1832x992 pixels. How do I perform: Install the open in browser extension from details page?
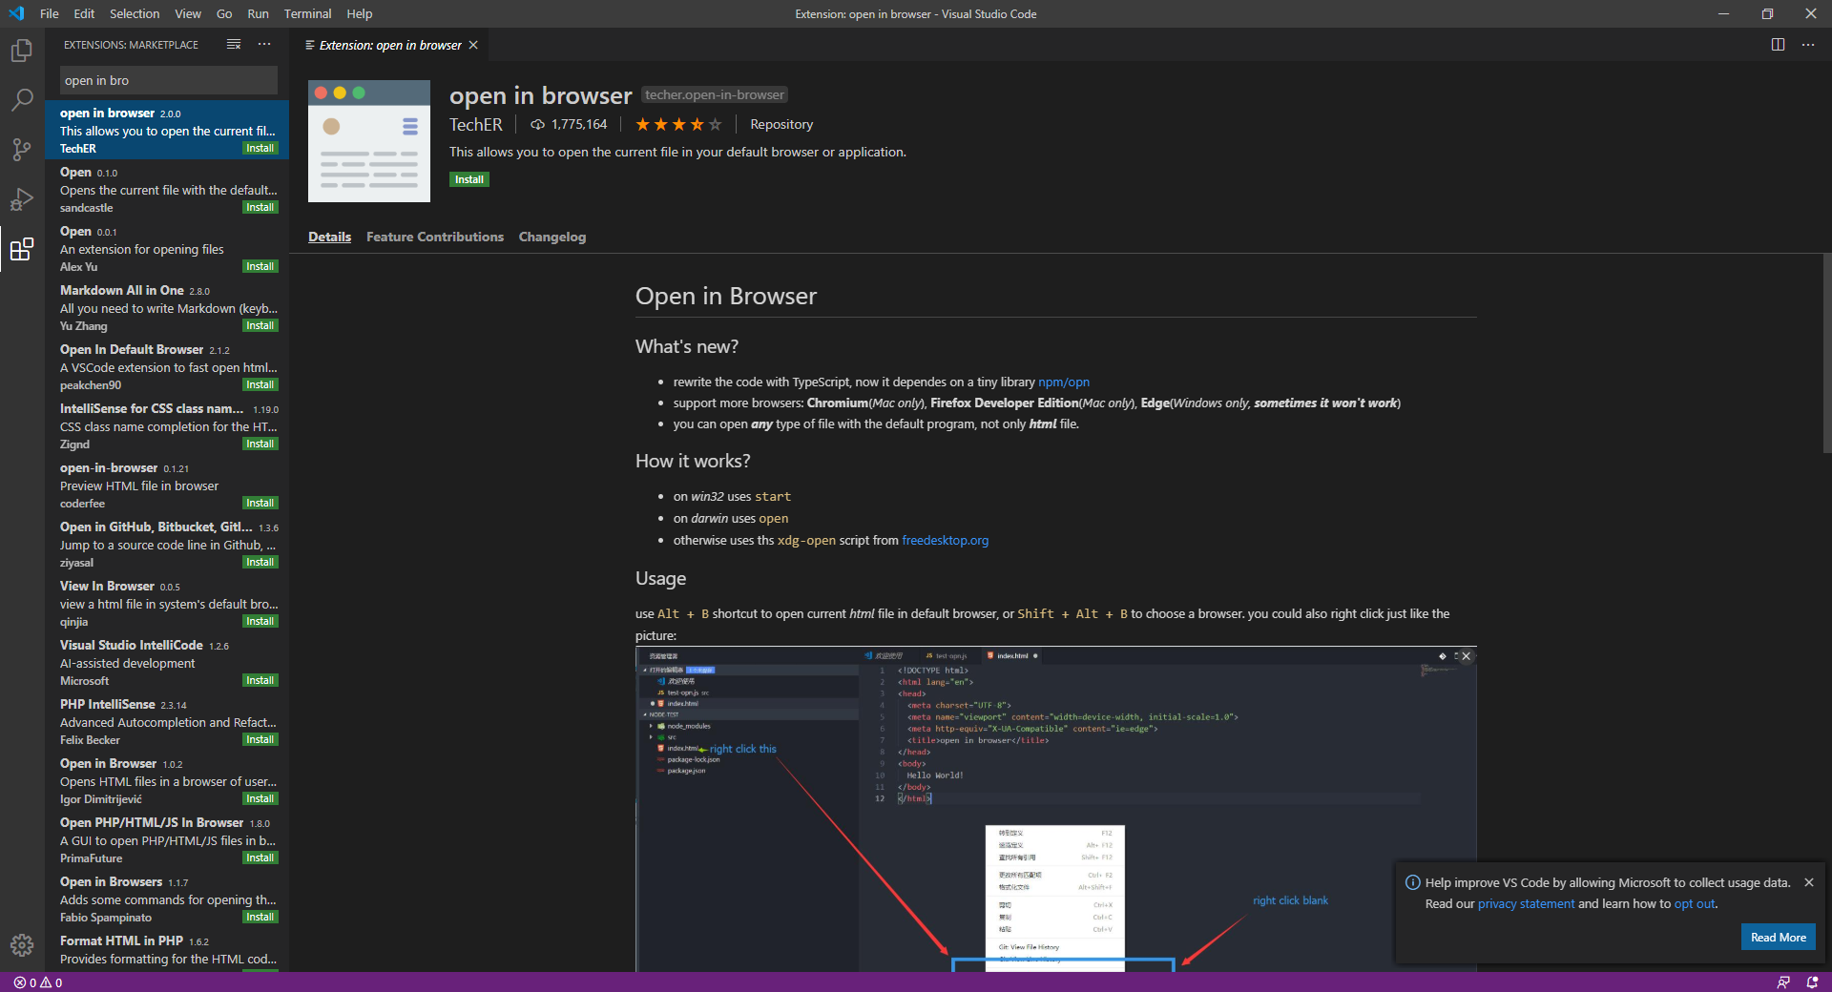[x=469, y=179]
